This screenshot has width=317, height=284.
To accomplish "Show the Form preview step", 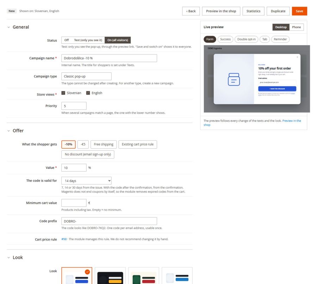I will click(x=210, y=39).
